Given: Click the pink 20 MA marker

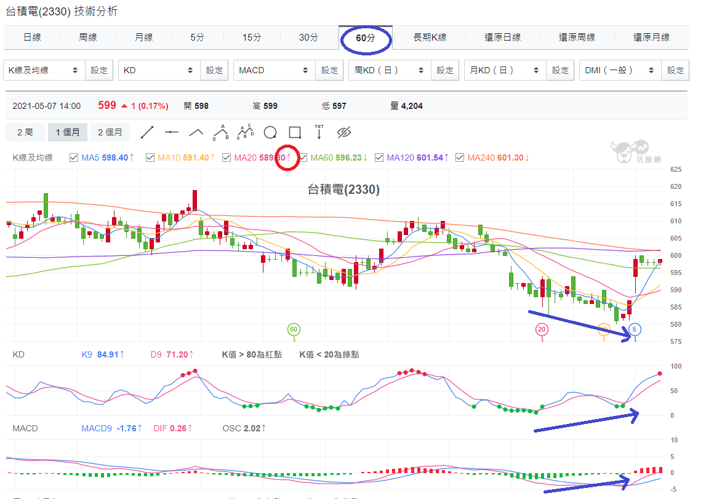Looking at the screenshot, I should [542, 329].
